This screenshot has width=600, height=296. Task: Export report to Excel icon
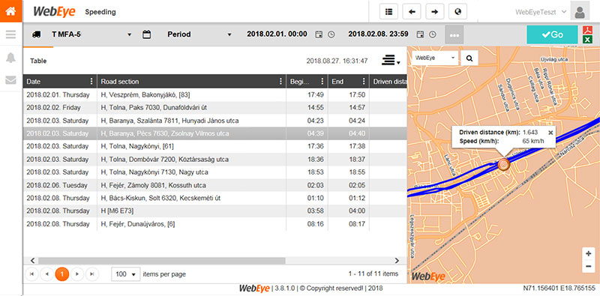[x=586, y=40]
